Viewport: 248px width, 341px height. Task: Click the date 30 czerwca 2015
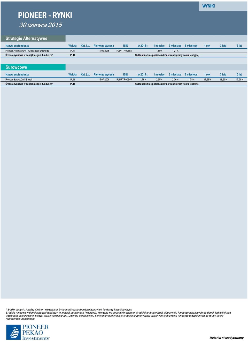41,25
